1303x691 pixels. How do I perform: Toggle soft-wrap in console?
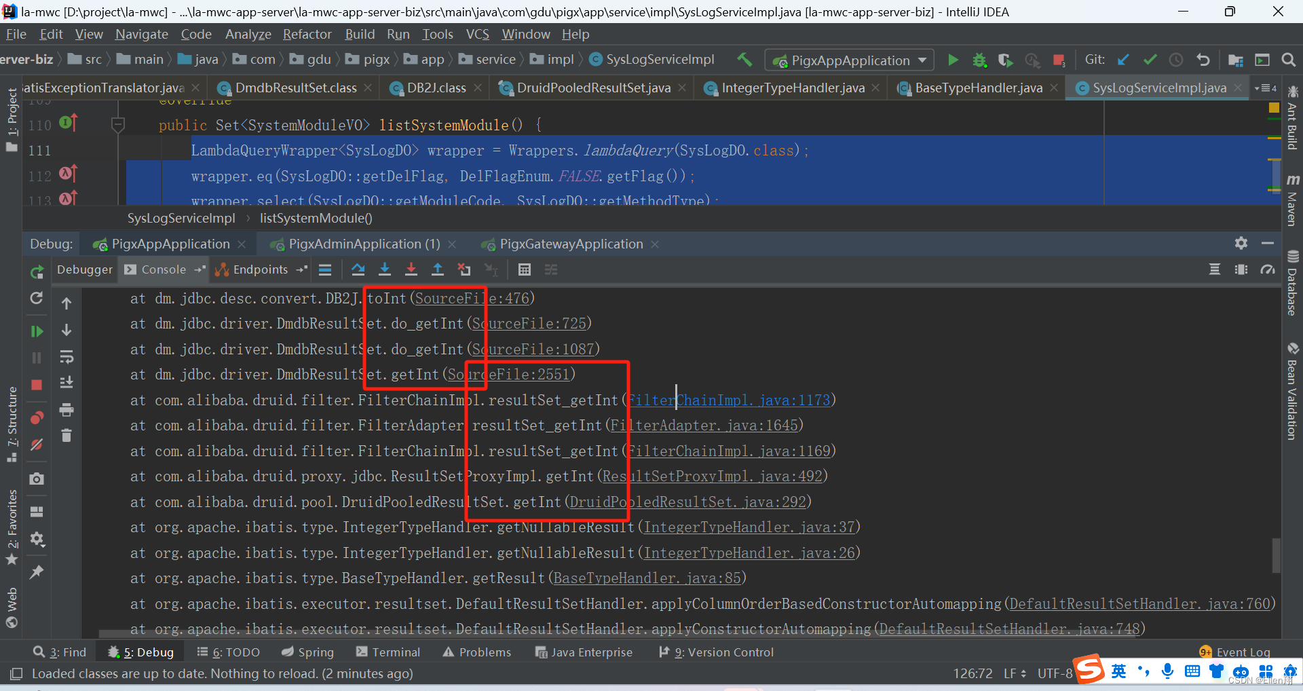(67, 356)
